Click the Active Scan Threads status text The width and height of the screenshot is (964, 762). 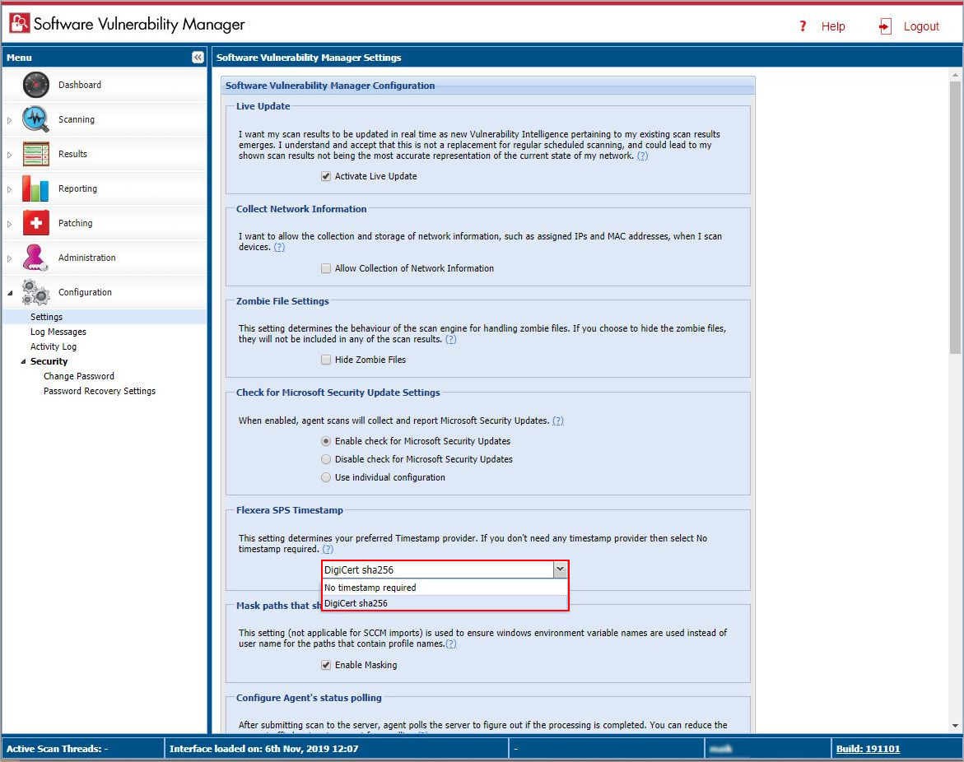[x=57, y=749]
